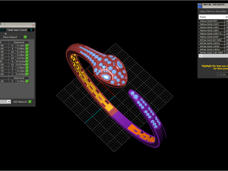Click the gem count cell showing 11
228x171 pixels.
[12, 55]
